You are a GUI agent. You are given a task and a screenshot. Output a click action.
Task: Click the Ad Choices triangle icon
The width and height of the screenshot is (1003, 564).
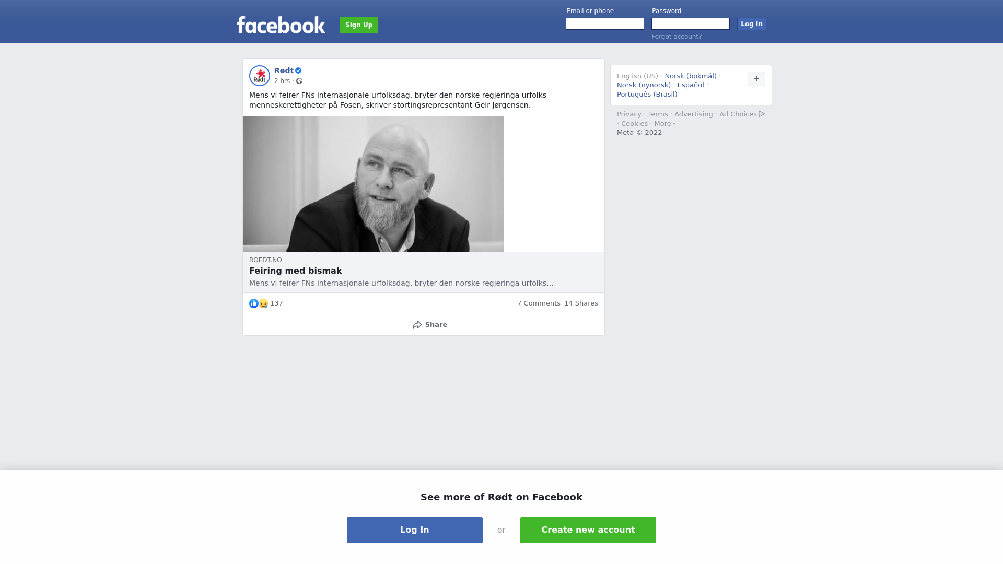point(762,114)
